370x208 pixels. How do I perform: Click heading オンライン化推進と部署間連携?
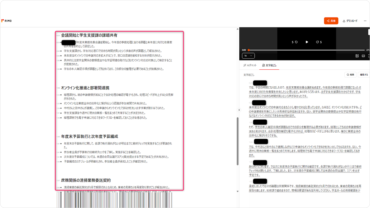tap(85, 88)
